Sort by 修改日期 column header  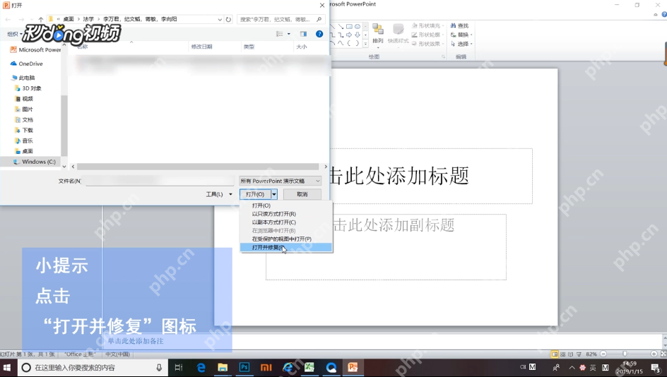201,47
